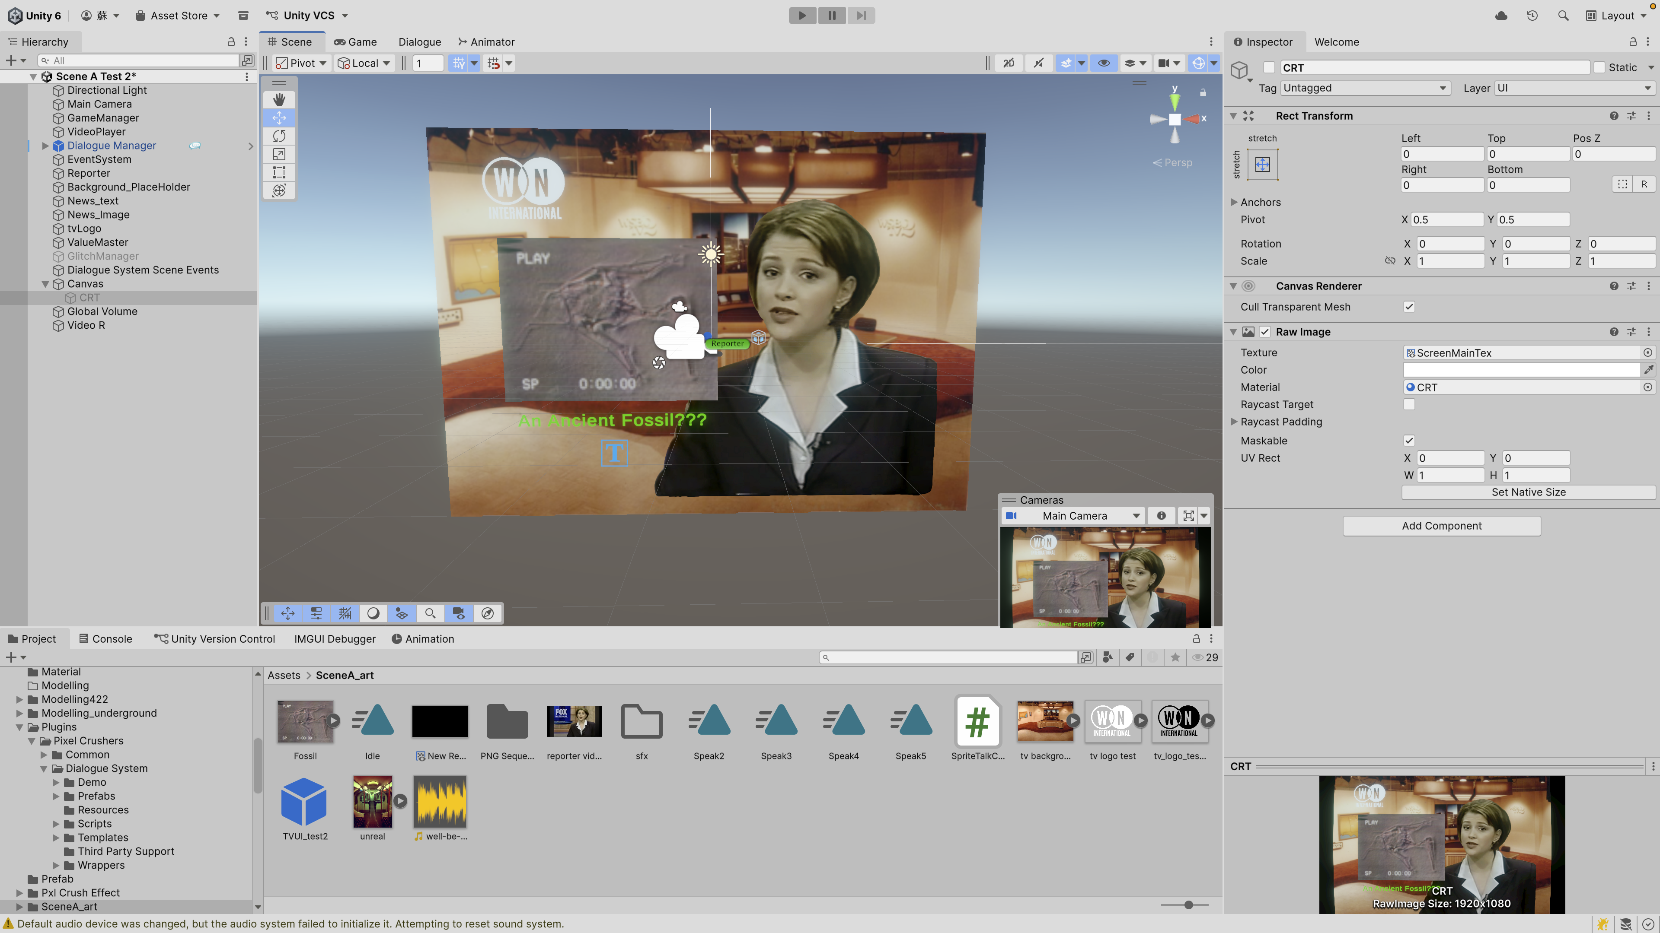This screenshot has width=1660, height=933.
Task: Click the Set Native Size button
Action: (x=1528, y=492)
